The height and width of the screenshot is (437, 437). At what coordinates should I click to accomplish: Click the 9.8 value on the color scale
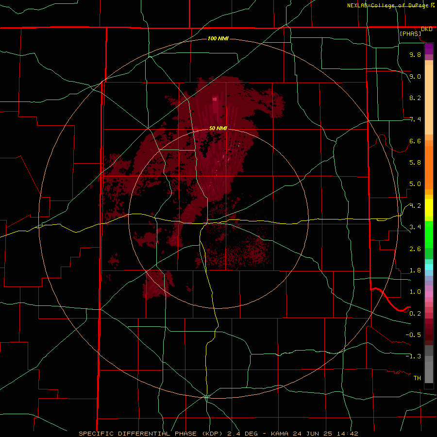(415, 54)
